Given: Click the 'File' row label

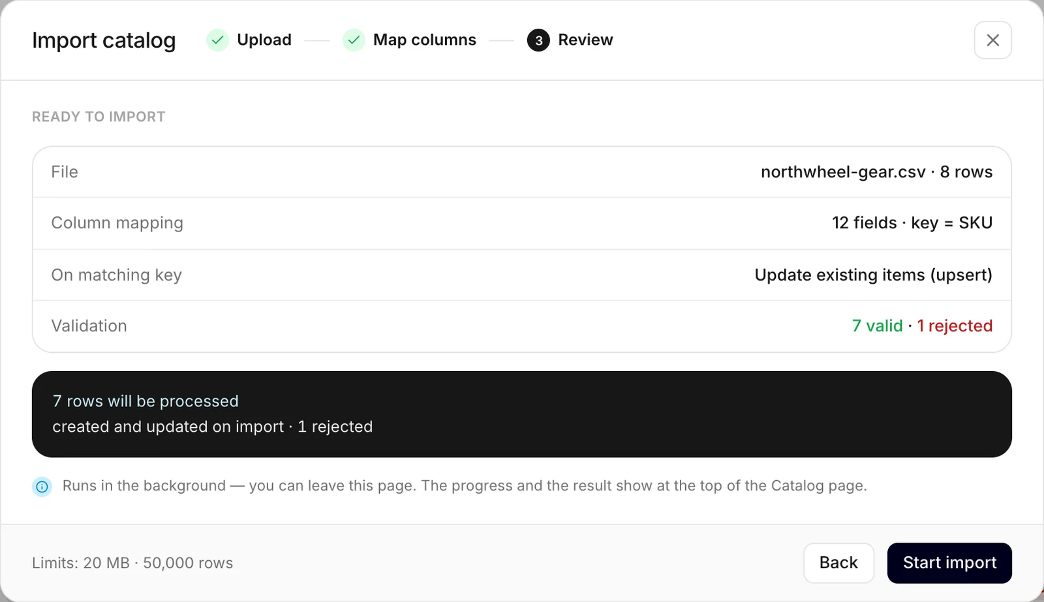Looking at the screenshot, I should pos(65,172).
